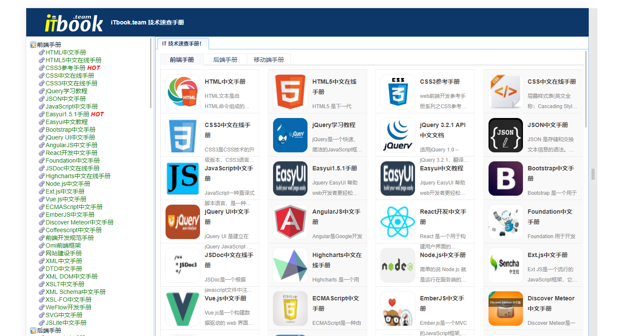This screenshot has height=336, width=624.
Task: Select Vue.js中文手册 in the sidebar tree
Action: (x=66, y=199)
